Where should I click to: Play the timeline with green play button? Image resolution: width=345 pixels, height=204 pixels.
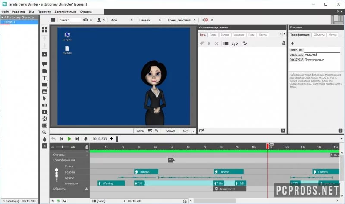[69, 139]
